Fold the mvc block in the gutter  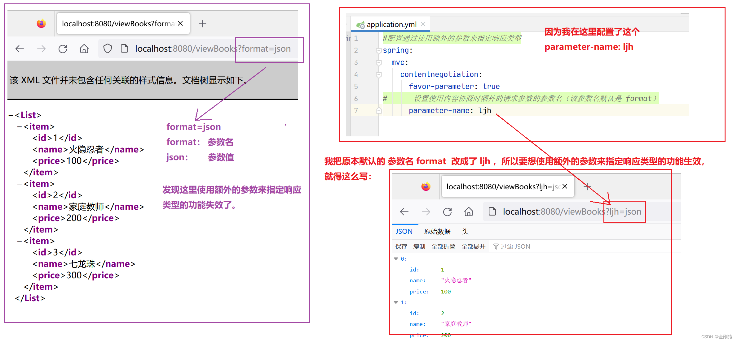pyautogui.click(x=378, y=63)
